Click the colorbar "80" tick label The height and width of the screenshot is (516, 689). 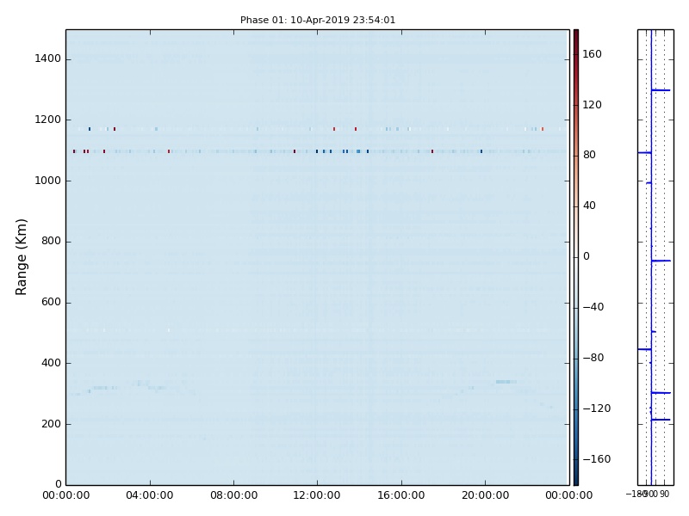589,155
